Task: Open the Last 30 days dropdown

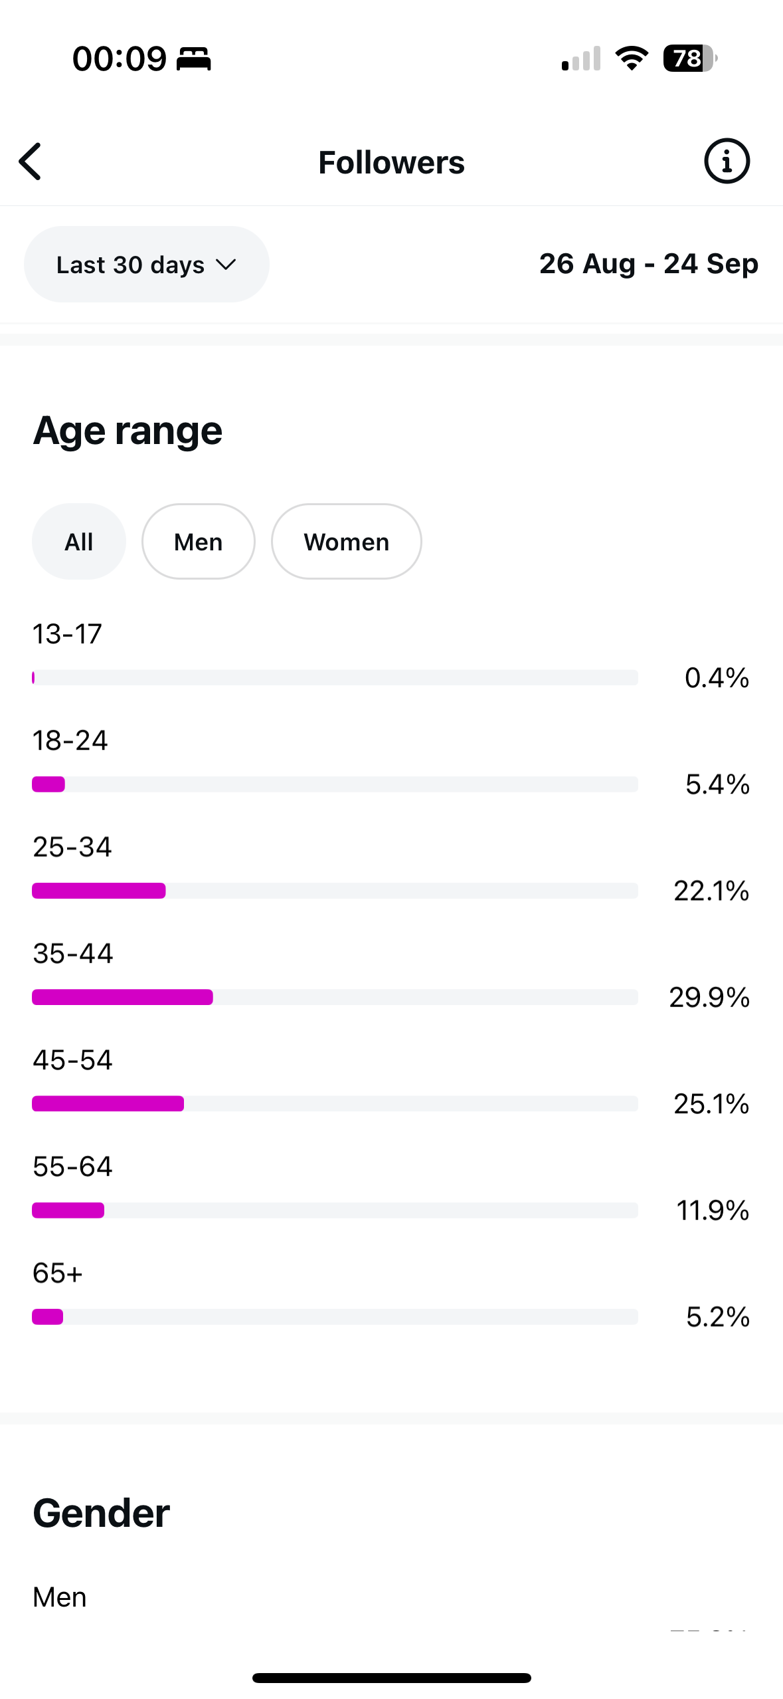Action: (x=146, y=265)
